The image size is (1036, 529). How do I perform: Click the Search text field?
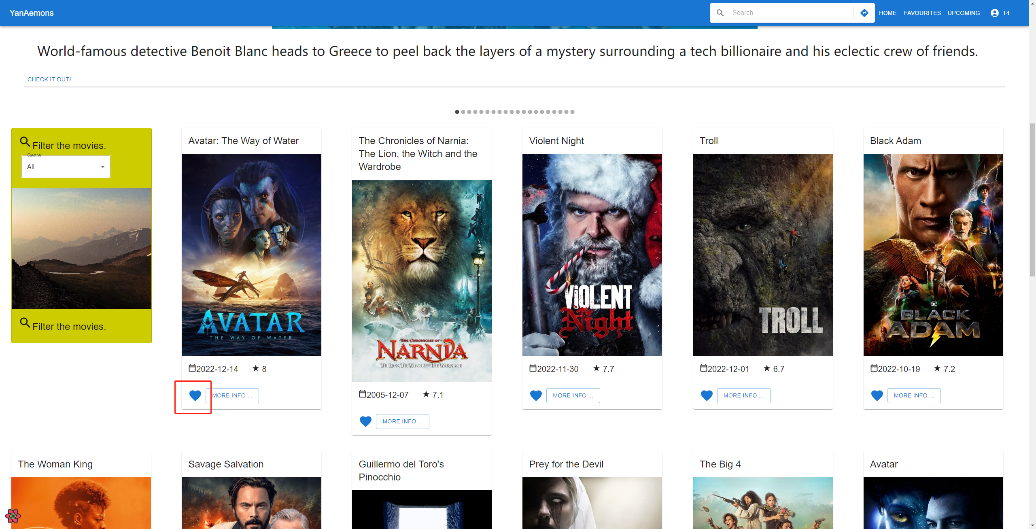789,13
